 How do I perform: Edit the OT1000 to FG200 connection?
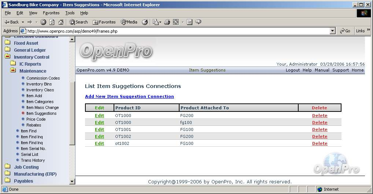pos(99,116)
